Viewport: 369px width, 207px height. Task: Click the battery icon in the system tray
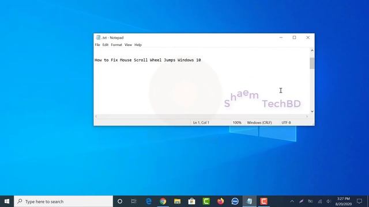[310, 201]
